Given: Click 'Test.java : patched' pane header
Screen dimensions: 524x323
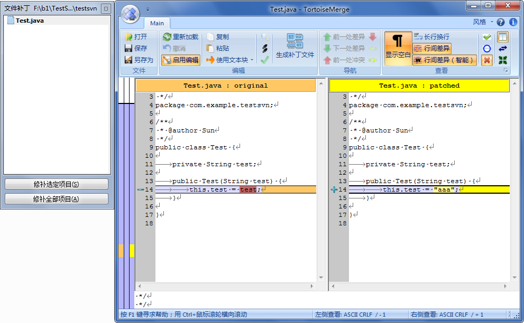Looking at the screenshot, I should [419, 85].
